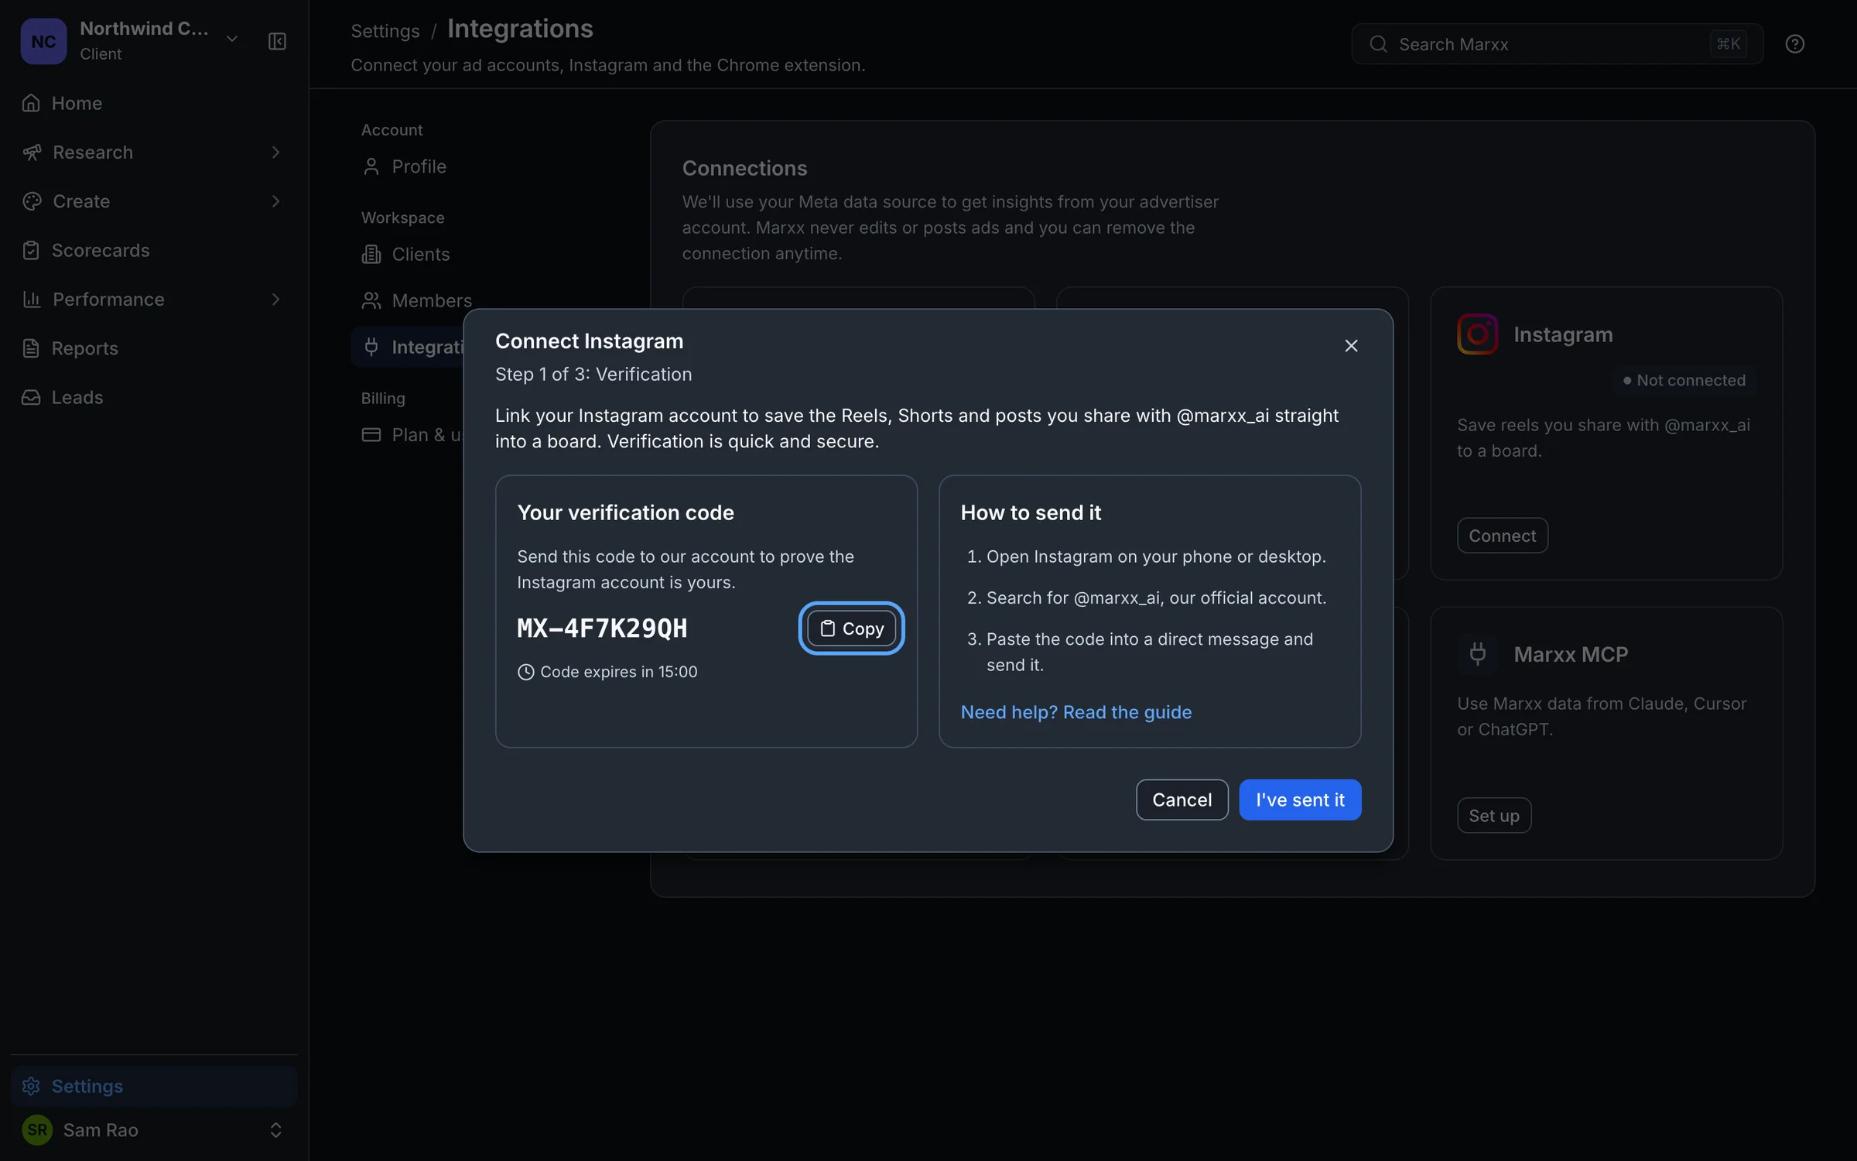Go to Home in sidebar
1857x1161 pixels.
pyautogui.click(x=154, y=103)
